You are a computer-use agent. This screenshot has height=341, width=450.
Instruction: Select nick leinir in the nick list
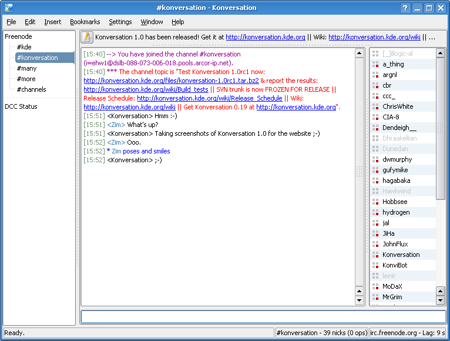pyautogui.click(x=403, y=276)
